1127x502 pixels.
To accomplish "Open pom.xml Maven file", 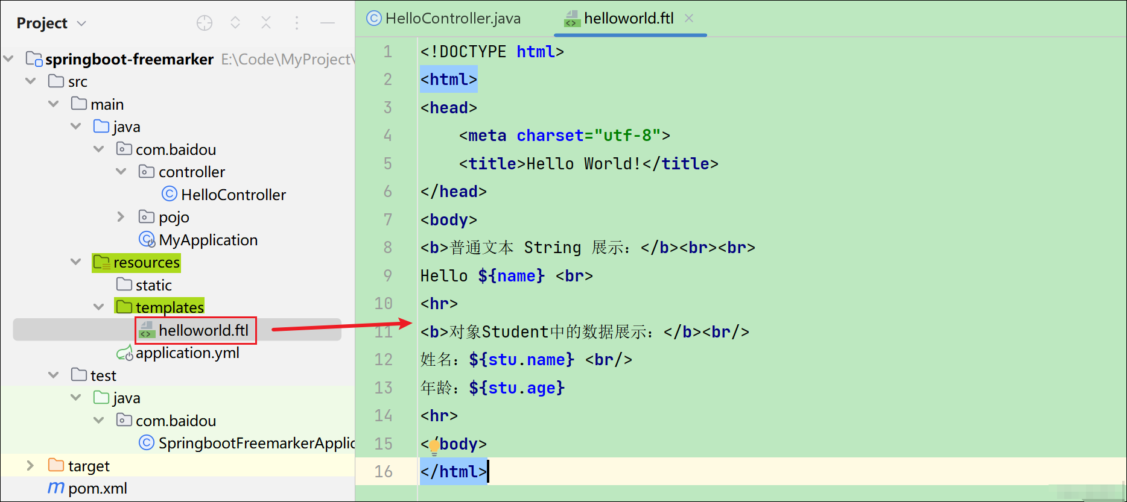I will pyautogui.click(x=97, y=488).
